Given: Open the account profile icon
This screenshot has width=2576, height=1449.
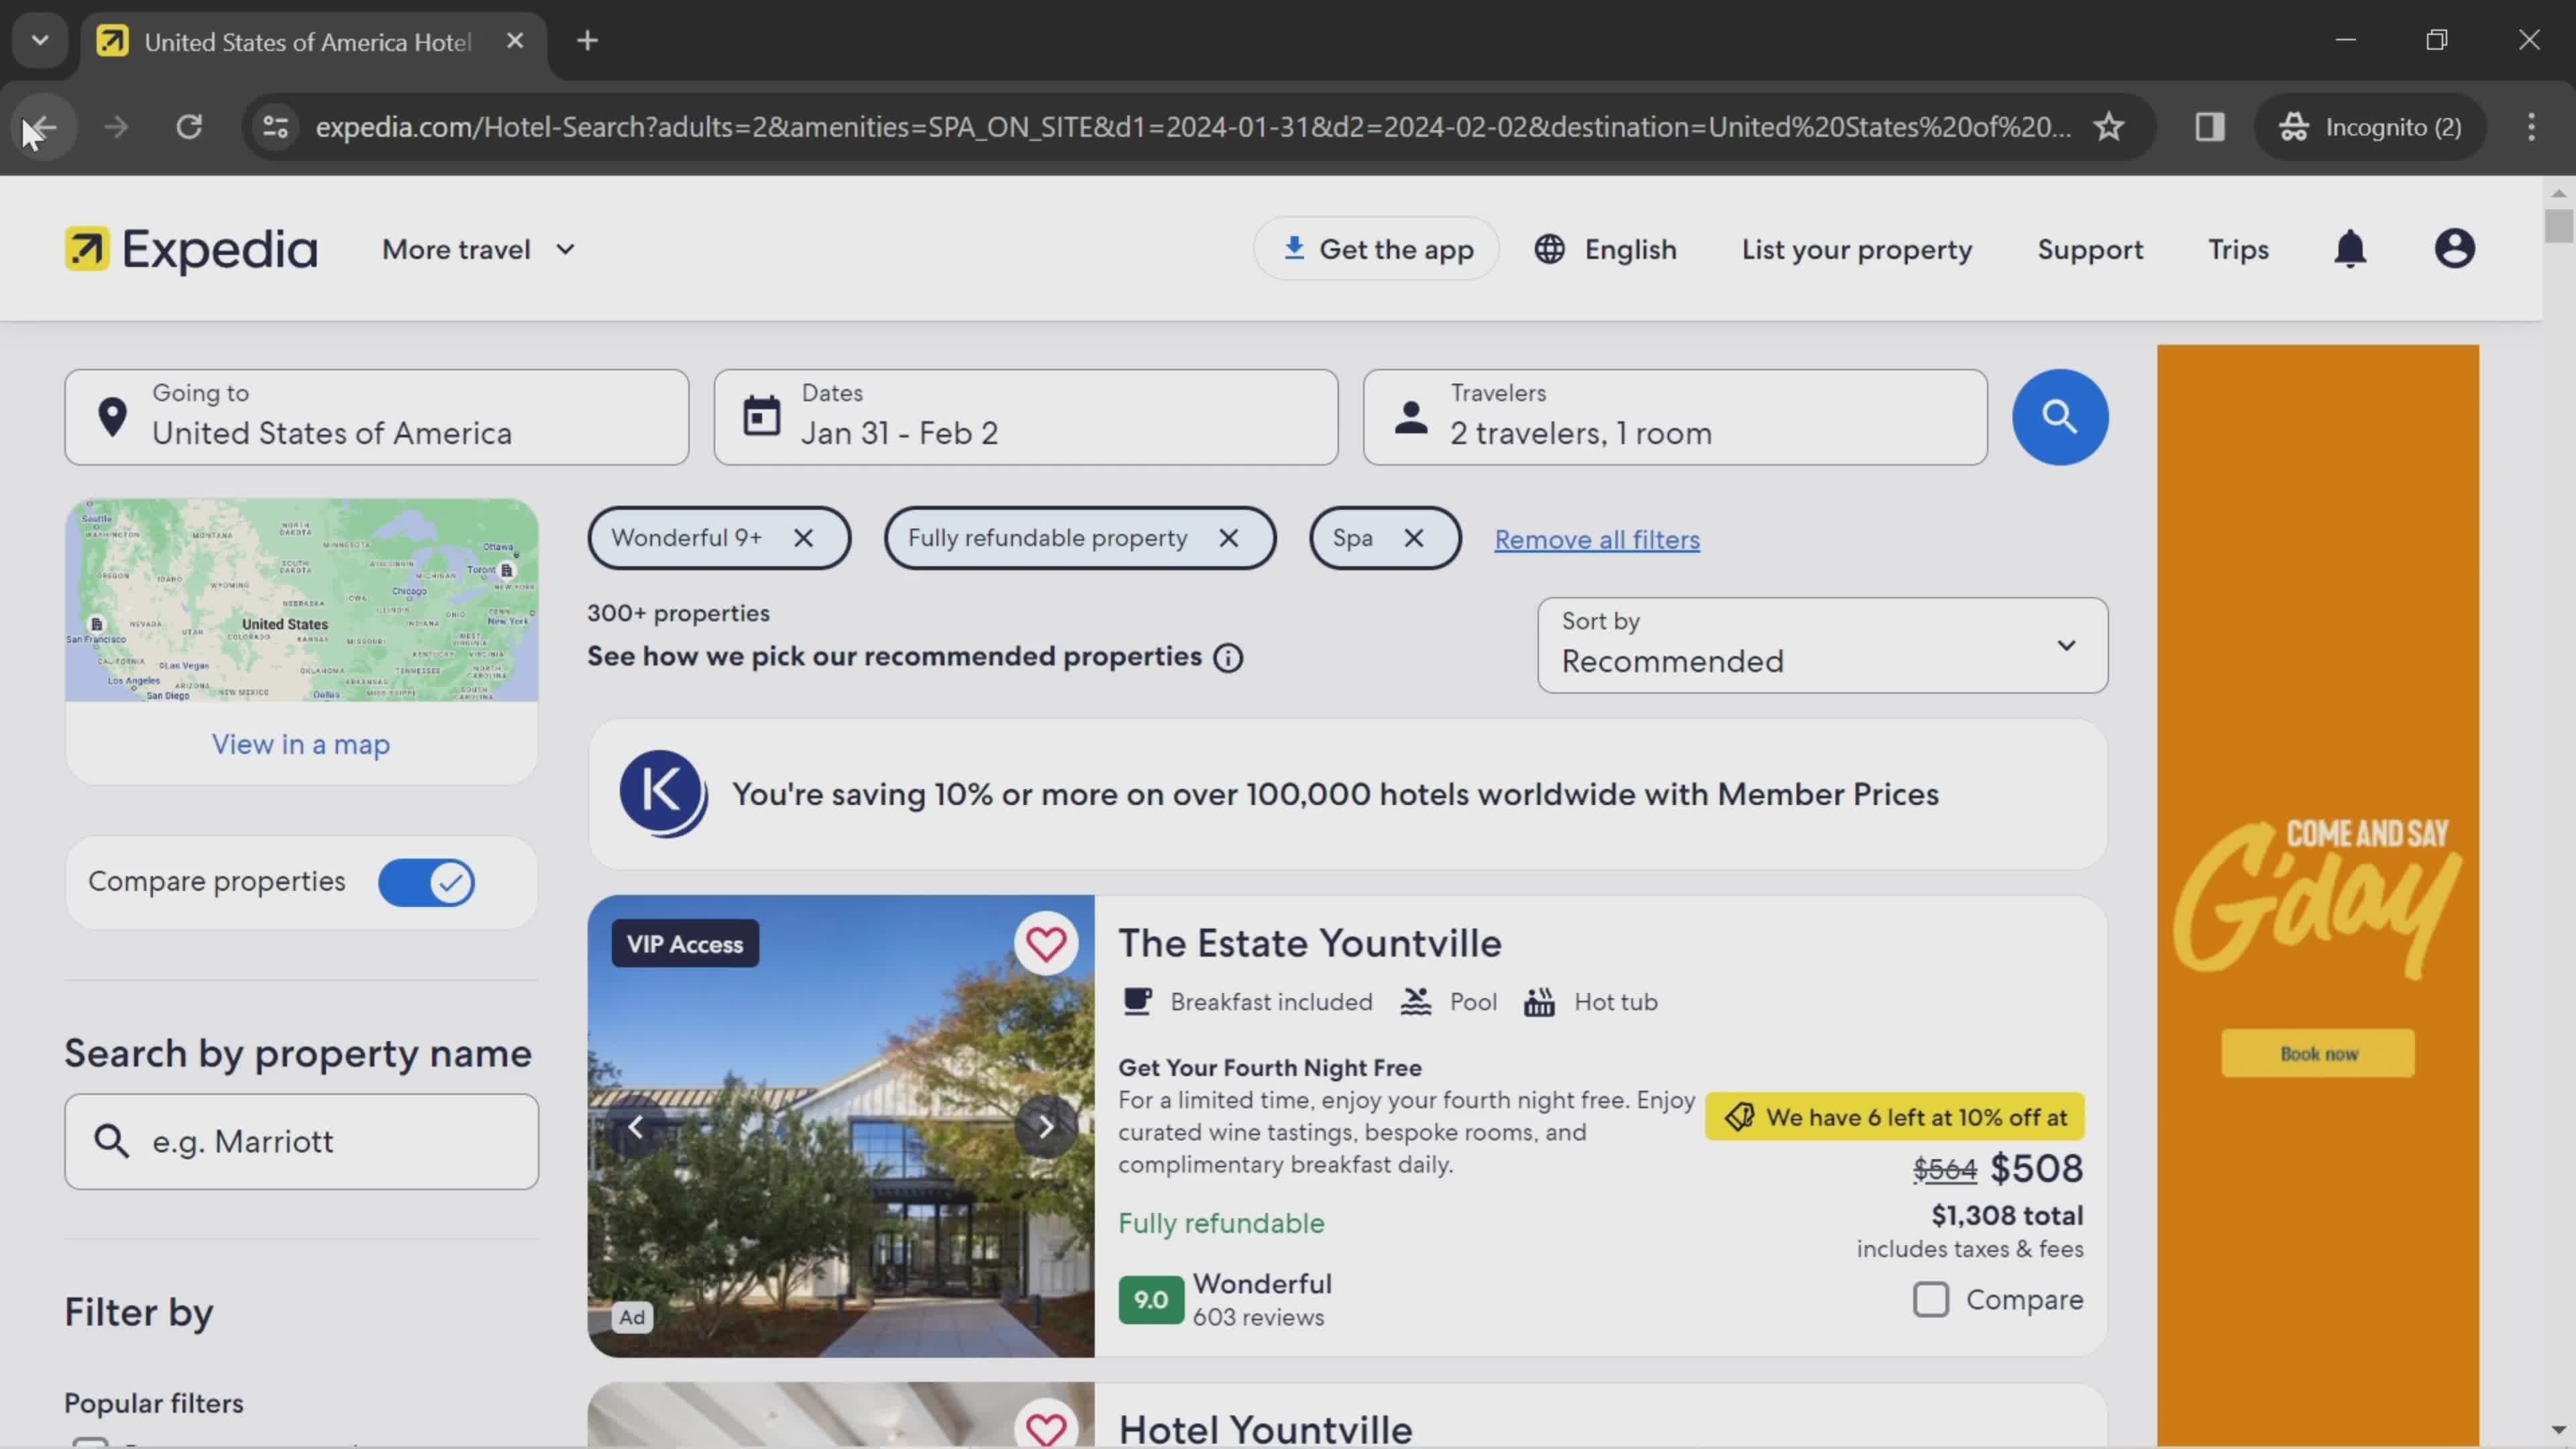Looking at the screenshot, I should [x=2454, y=249].
